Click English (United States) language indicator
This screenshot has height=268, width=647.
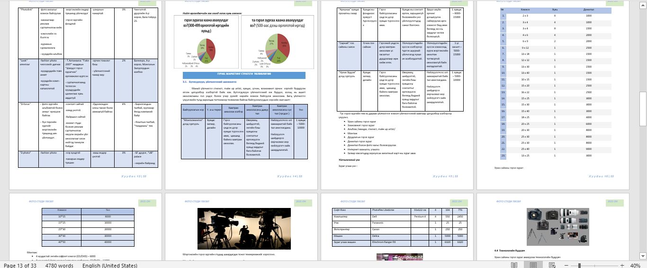click(x=109, y=265)
